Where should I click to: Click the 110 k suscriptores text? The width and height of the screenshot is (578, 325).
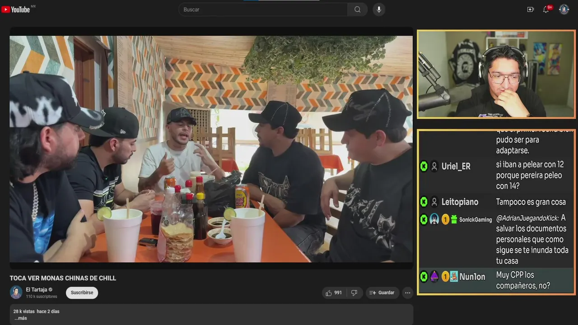[42, 297]
